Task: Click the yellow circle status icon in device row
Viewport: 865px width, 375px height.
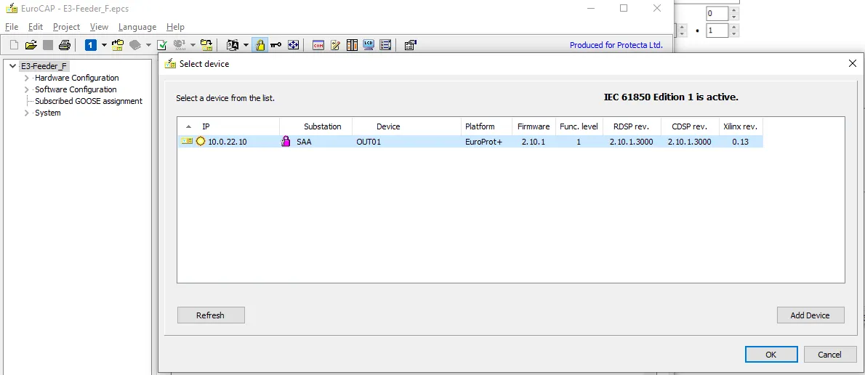Action: [200, 141]
